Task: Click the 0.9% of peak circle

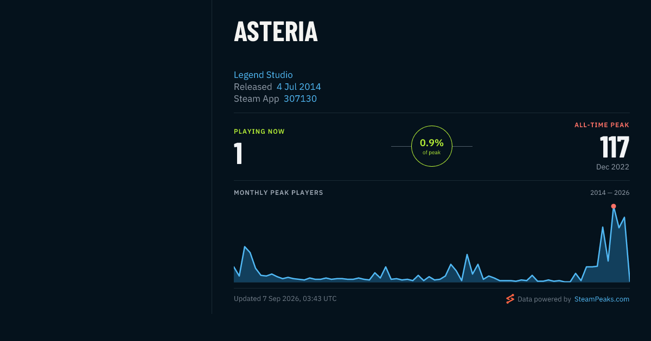Action: (x=432, y=146)
